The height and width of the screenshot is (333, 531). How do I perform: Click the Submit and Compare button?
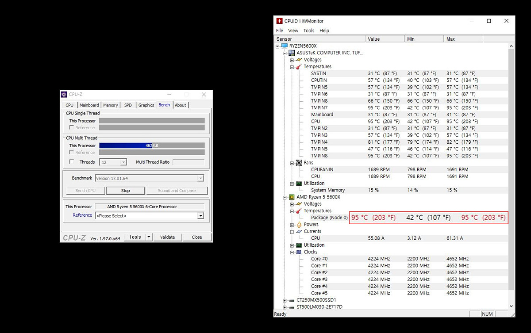pyautogui.click(x=177, y=191)
